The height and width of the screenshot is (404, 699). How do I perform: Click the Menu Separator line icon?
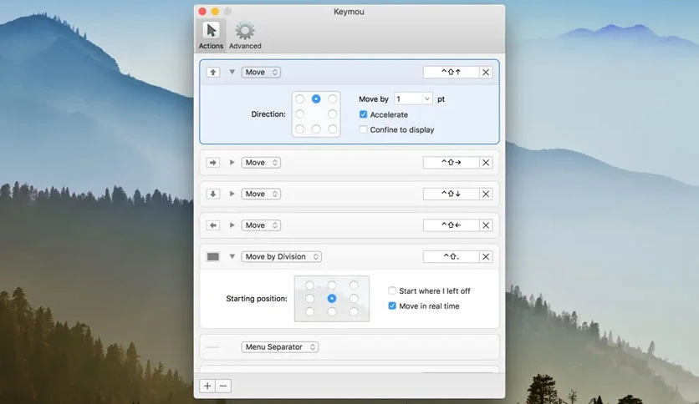pyautogui.click(x=213, y=347)
